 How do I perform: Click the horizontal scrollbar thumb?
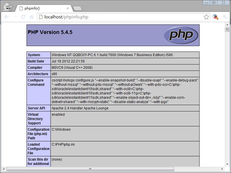[90, 169]
